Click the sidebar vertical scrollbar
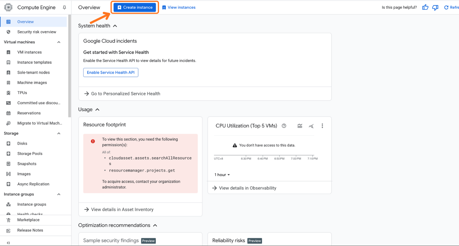 (69, 66)
